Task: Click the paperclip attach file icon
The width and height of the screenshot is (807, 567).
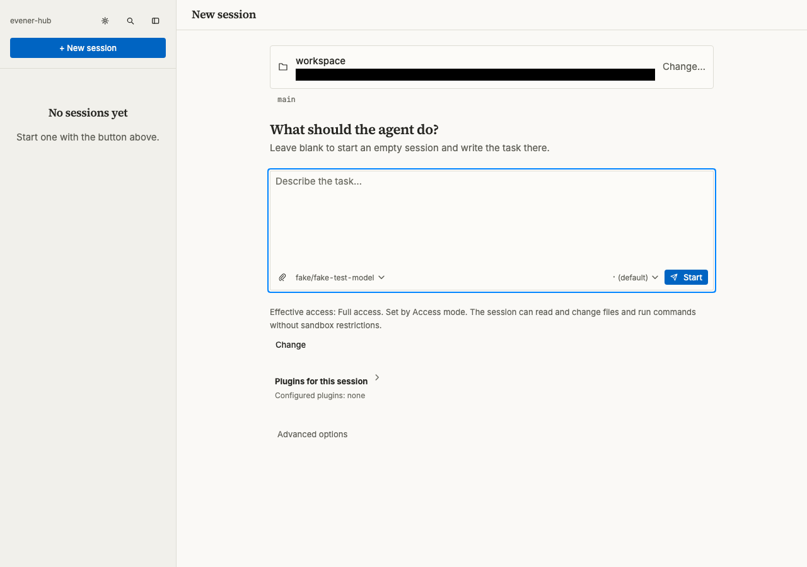Action: pos(282,277)
